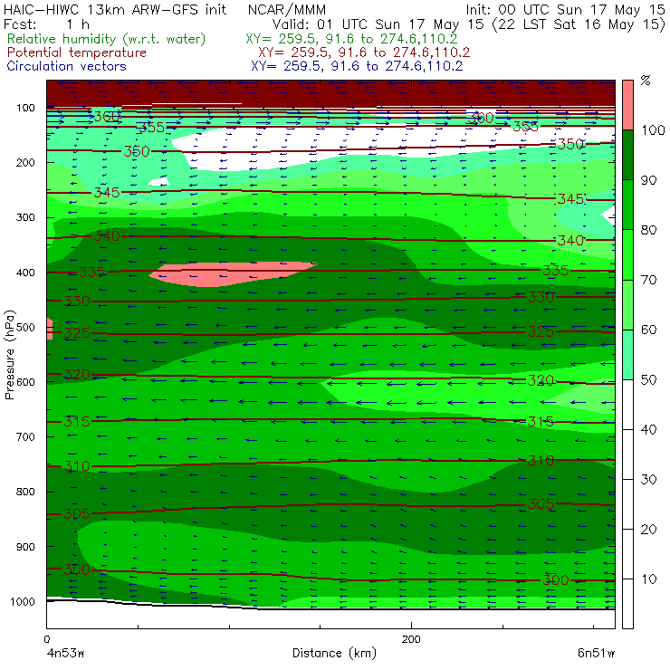Click the 'Fcst: 1 h' label
The width and height of the screenshot is (670, 670).
46,24
